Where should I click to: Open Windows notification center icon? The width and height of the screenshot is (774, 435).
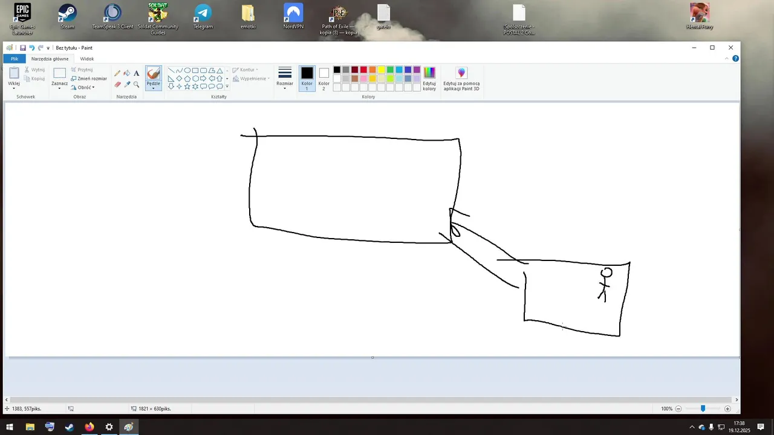point(761,427)
